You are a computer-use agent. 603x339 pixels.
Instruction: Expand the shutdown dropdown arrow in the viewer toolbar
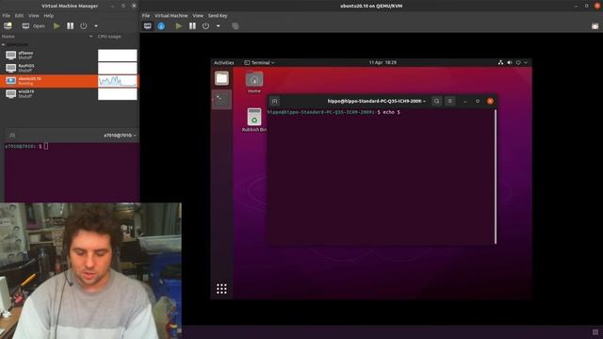coord(218,26)
